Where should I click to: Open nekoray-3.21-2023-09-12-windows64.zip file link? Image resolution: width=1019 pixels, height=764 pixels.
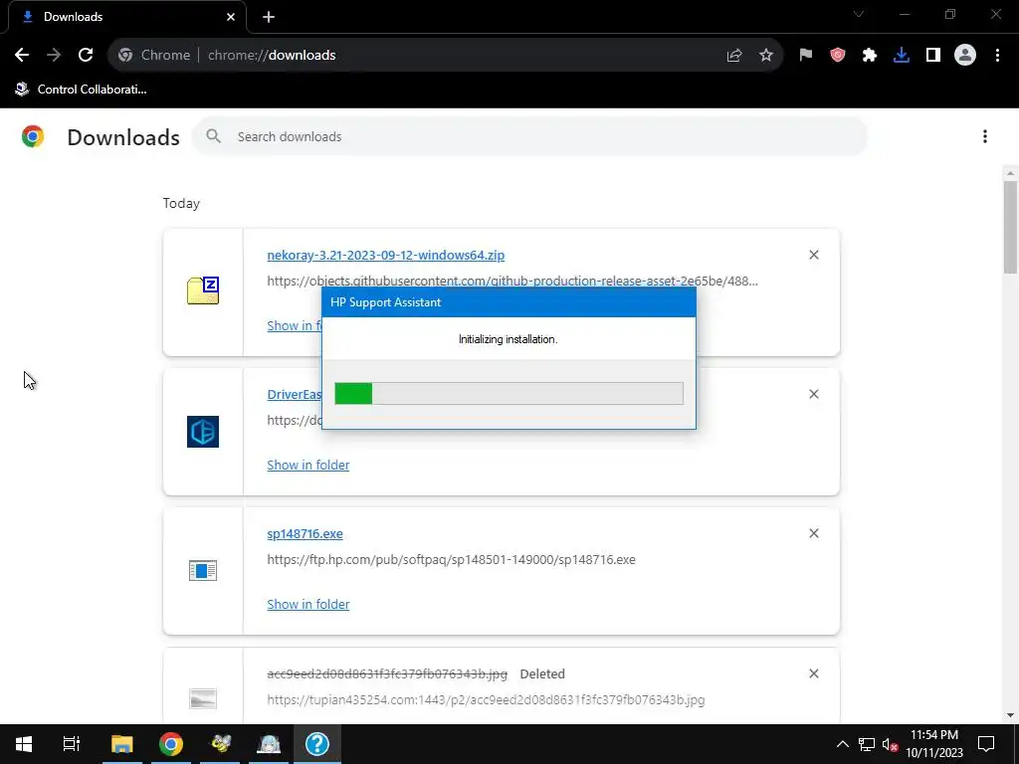pos(385,256)
